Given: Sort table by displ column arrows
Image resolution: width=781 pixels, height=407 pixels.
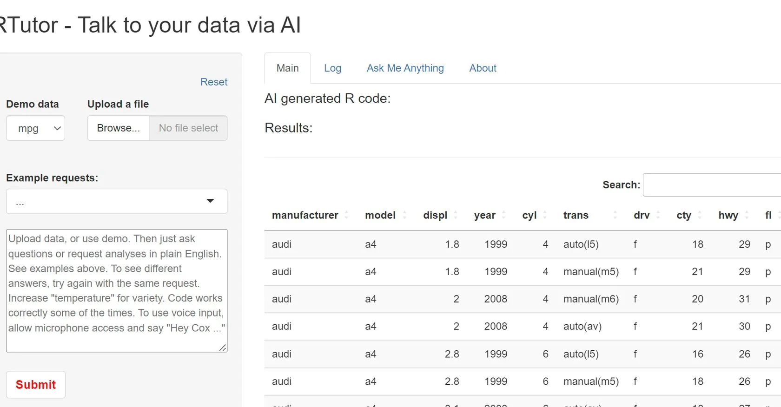Looking at the screenshot, I should coord(456,215).
